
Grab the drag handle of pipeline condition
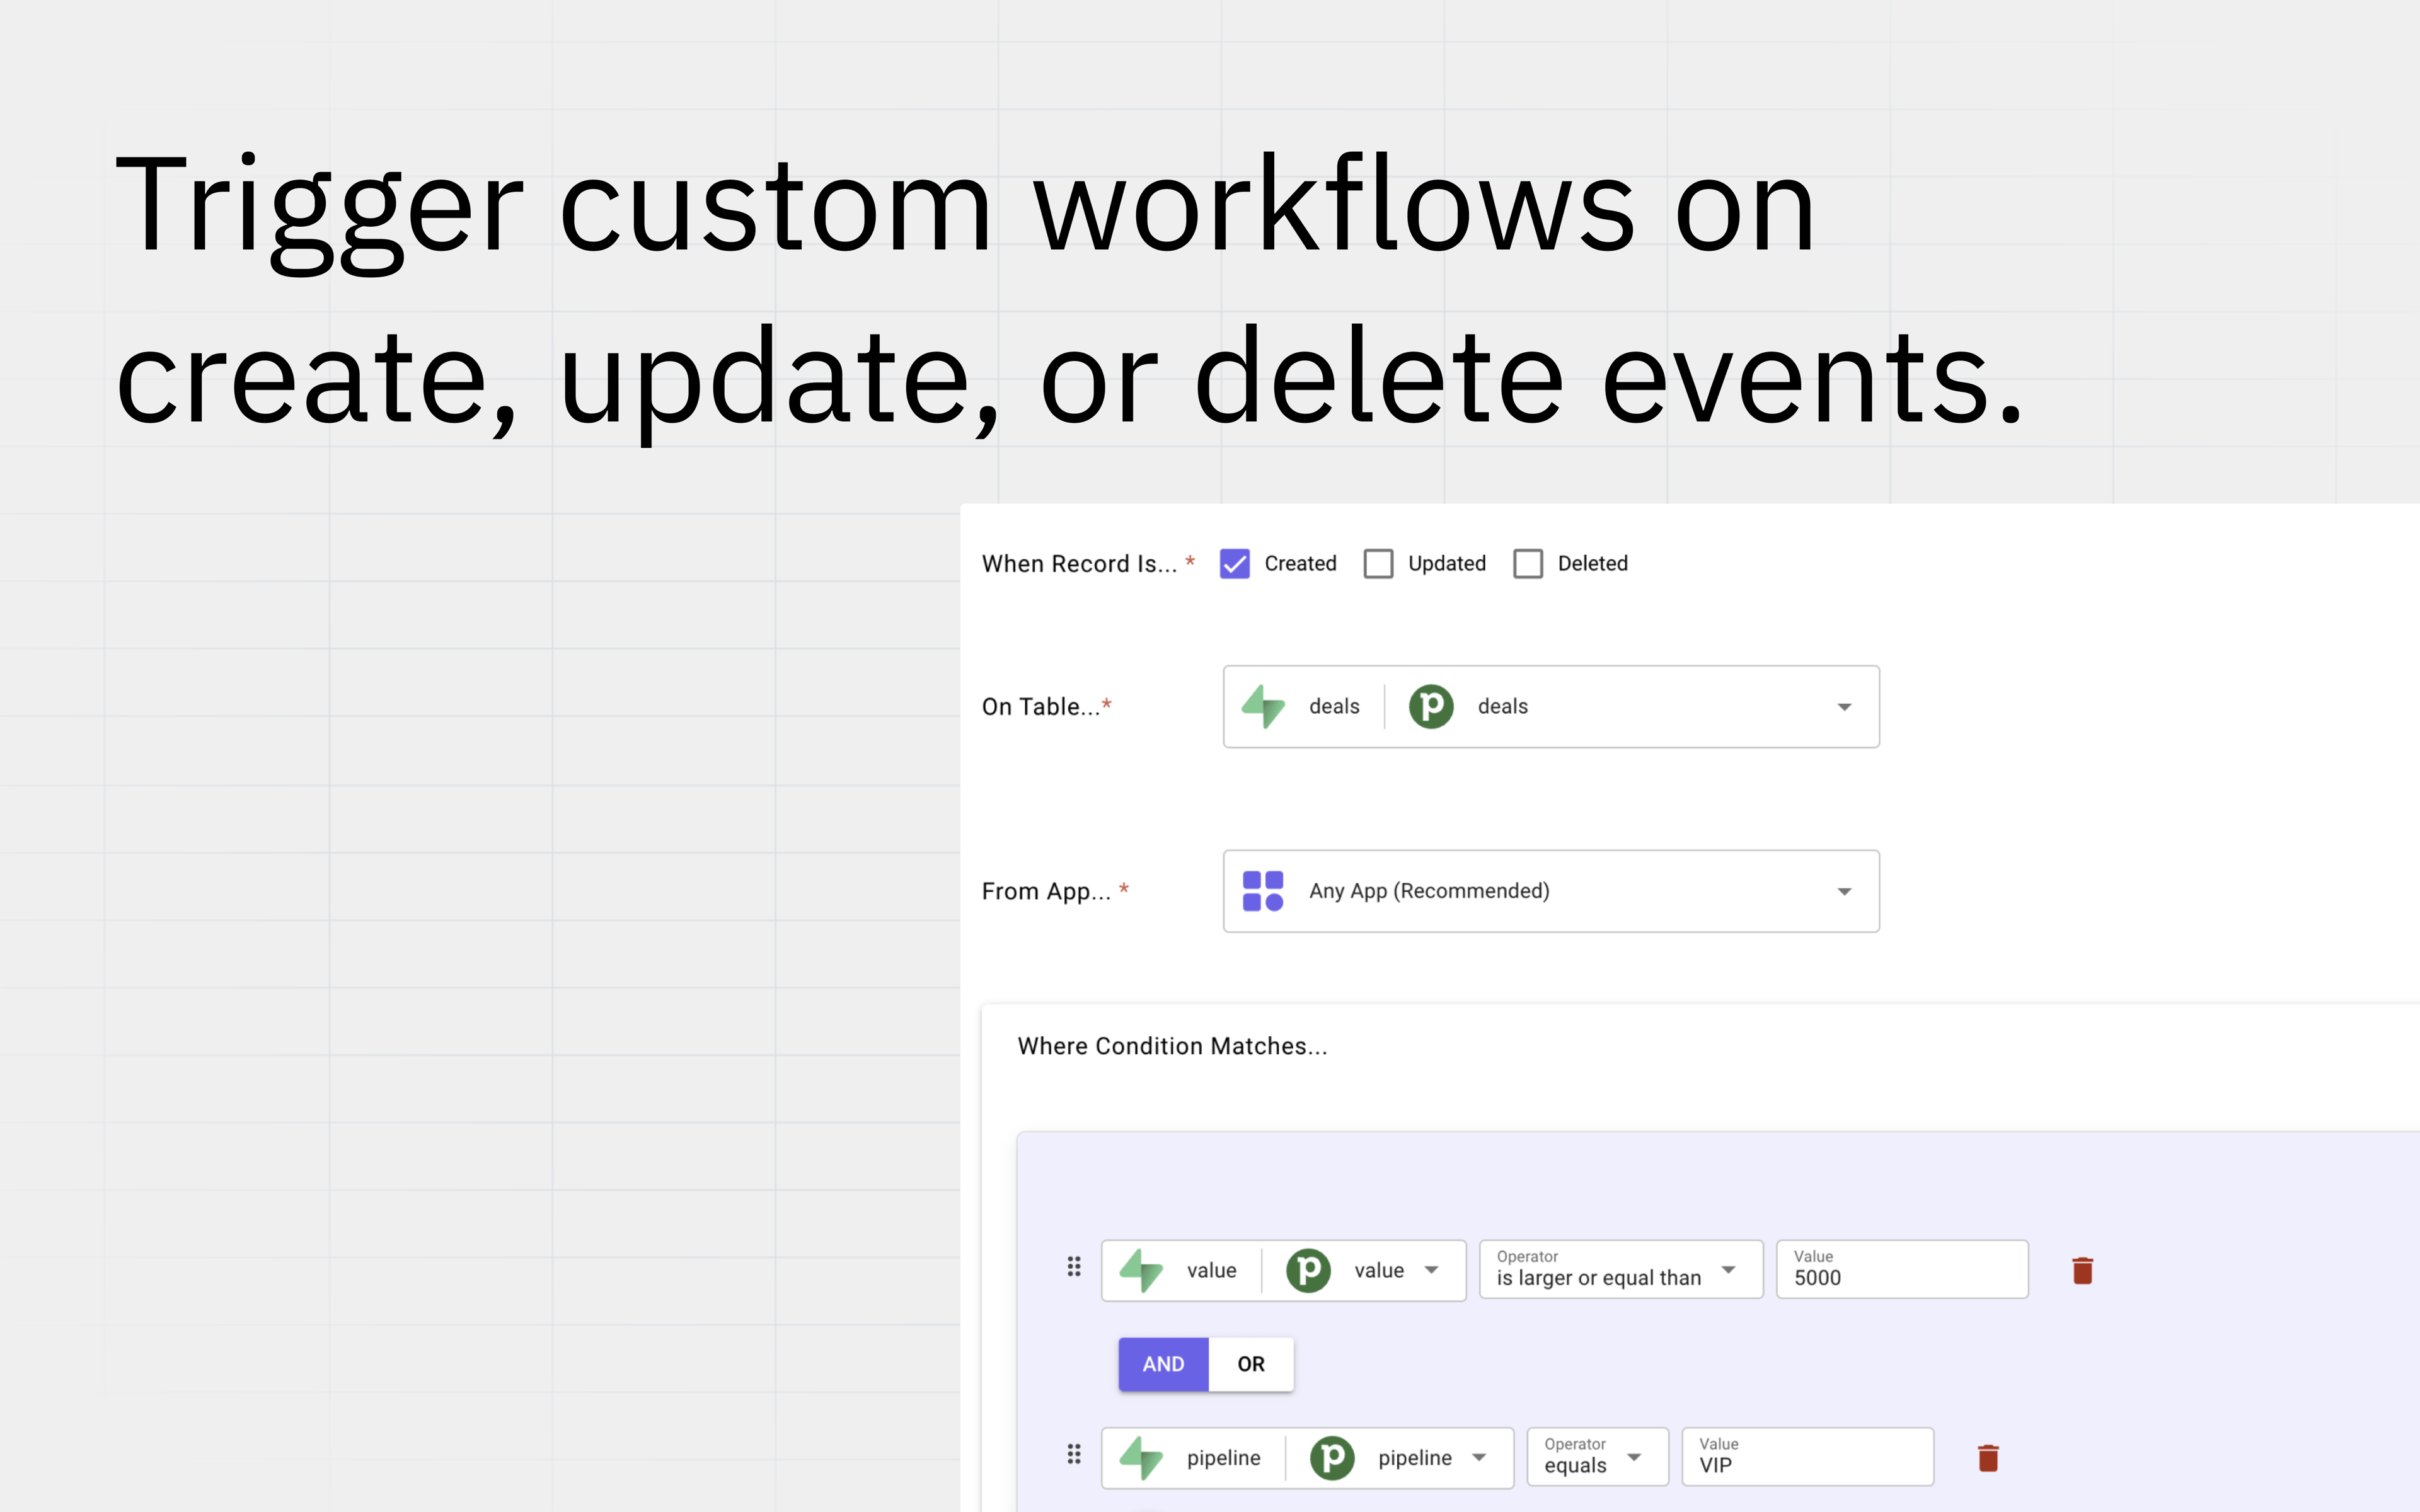[x=1074, y=1454]
